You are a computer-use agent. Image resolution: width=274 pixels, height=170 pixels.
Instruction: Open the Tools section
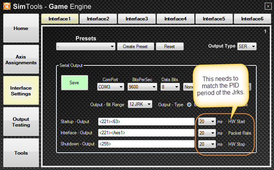tap(21, 153)
